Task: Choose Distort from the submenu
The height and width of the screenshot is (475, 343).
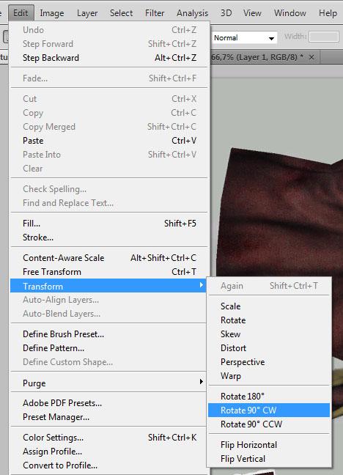Action: [x=269, y=348]
